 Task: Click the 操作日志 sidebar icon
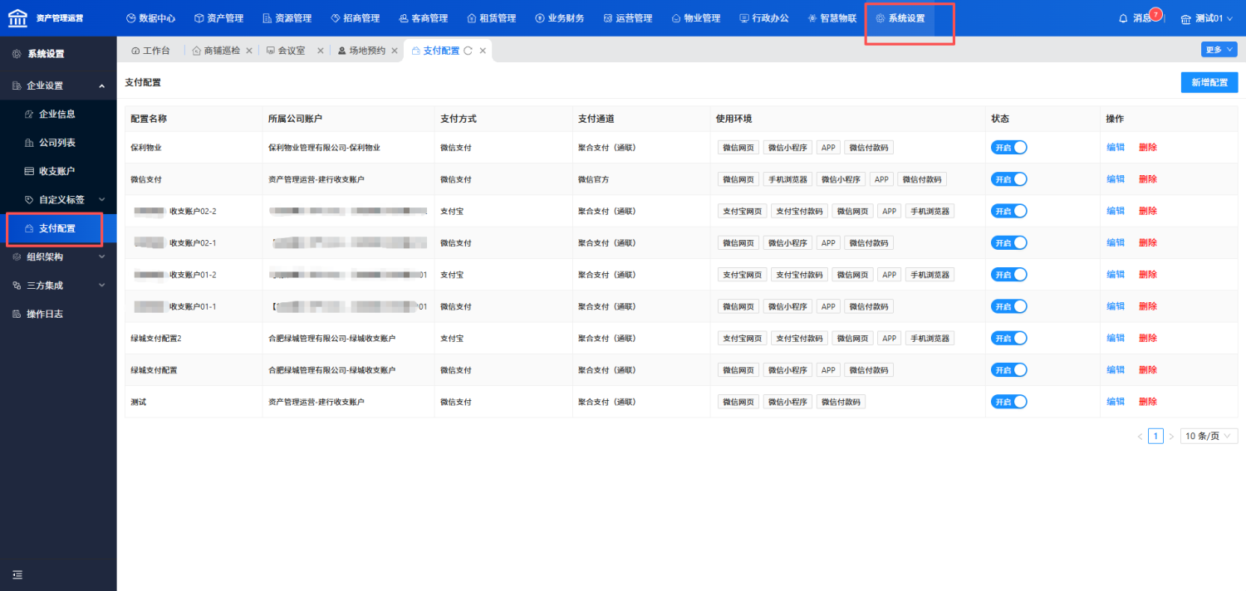(17, 314)
